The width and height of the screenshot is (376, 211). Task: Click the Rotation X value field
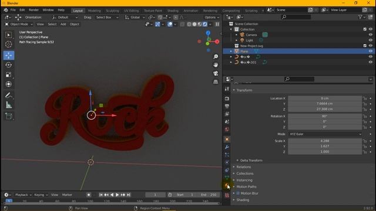pos(325,116)
